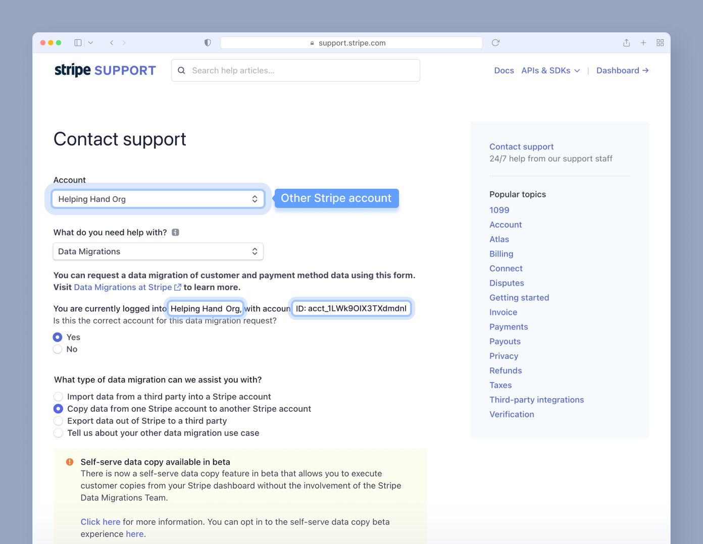Click the page reload icon
The width and height of the screenshot is (703, 544).
click(x=495, y=42)
